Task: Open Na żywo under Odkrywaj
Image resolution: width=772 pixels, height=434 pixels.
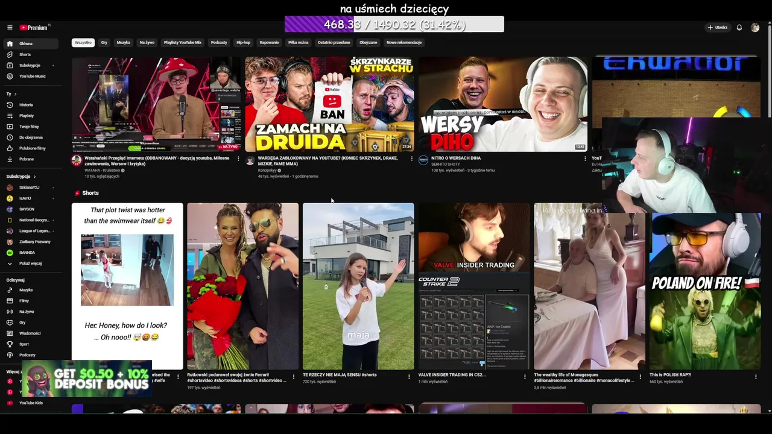Action: point(32,312)
